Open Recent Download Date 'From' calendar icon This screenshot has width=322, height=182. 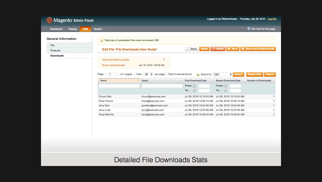(x=225, y=86)
